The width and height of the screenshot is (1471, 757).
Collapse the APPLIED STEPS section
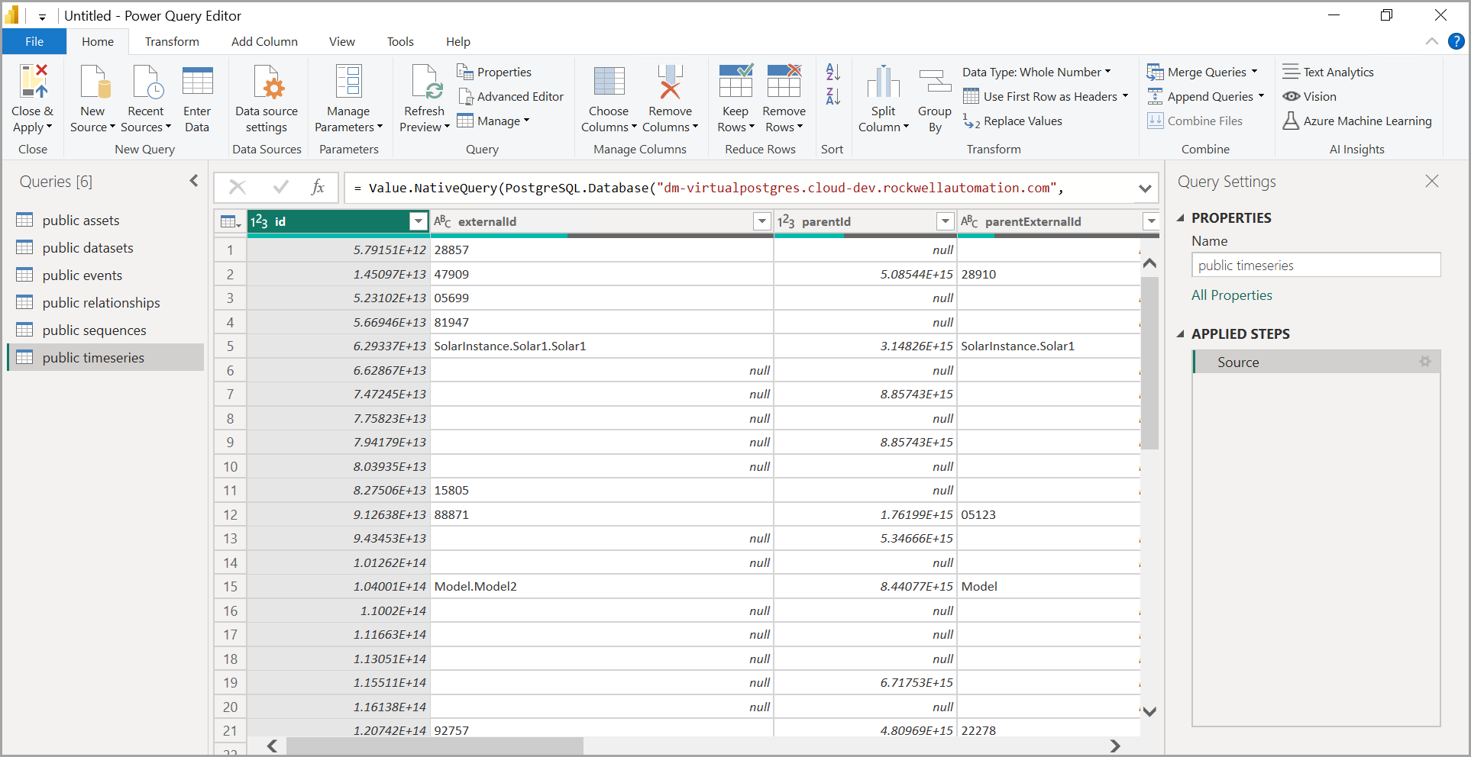[x=1181, y=334]
